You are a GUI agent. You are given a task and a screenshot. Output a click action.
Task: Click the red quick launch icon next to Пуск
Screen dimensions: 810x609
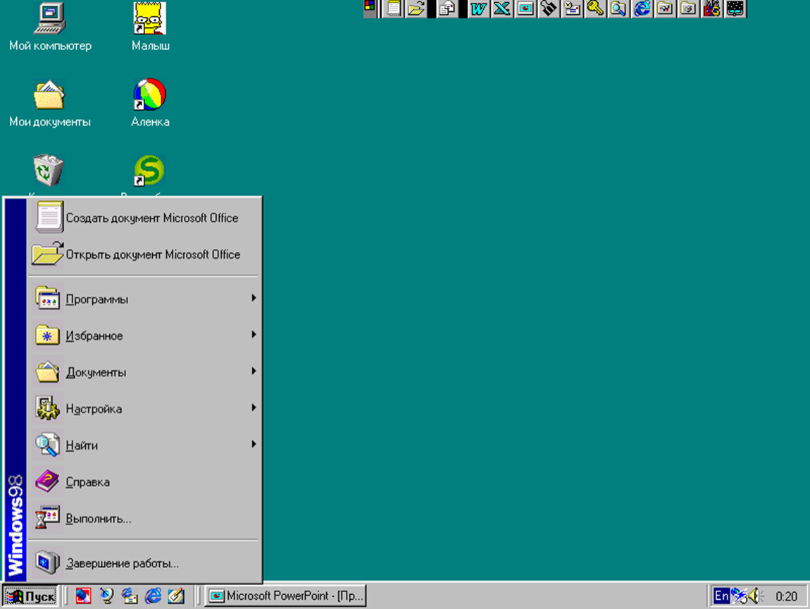pos(83,596)
